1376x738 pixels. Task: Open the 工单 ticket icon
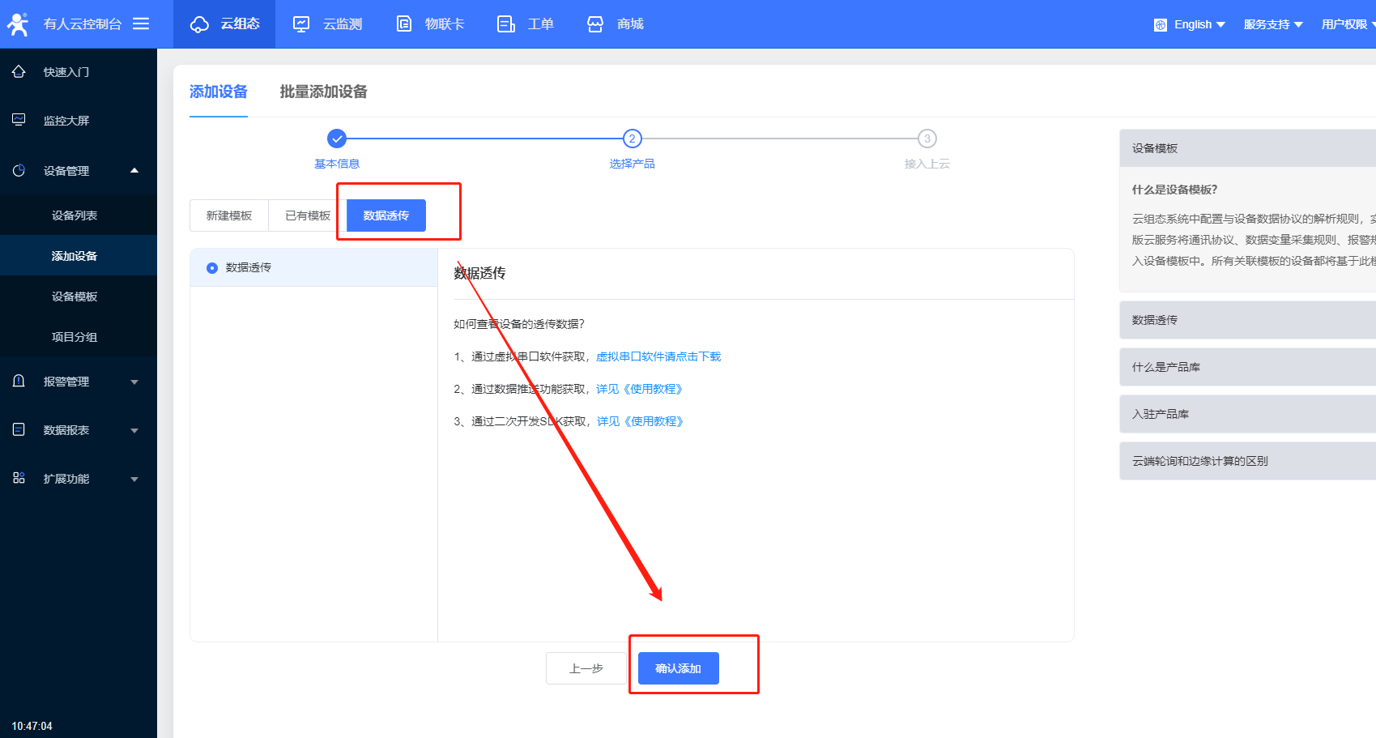tap(506, 24)
